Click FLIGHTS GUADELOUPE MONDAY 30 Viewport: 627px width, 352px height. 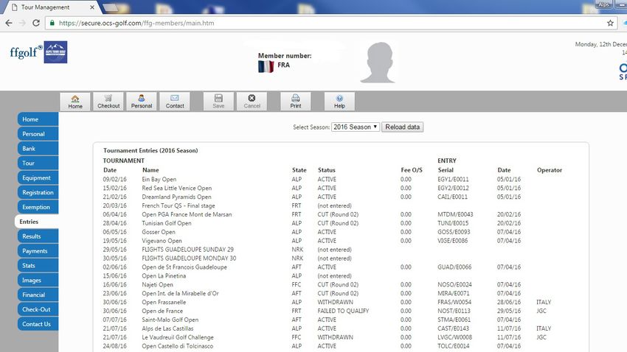(189, 258)
